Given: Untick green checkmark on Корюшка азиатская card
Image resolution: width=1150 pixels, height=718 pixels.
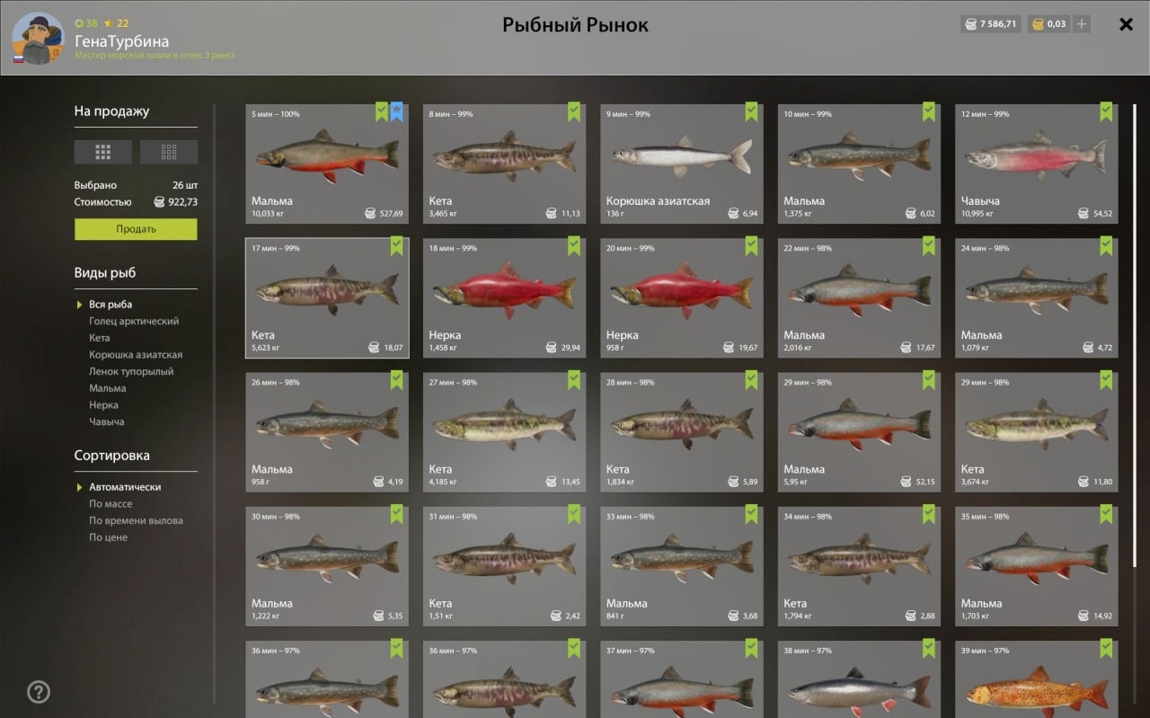Looking at the screenshot, I should coord(752,112).
